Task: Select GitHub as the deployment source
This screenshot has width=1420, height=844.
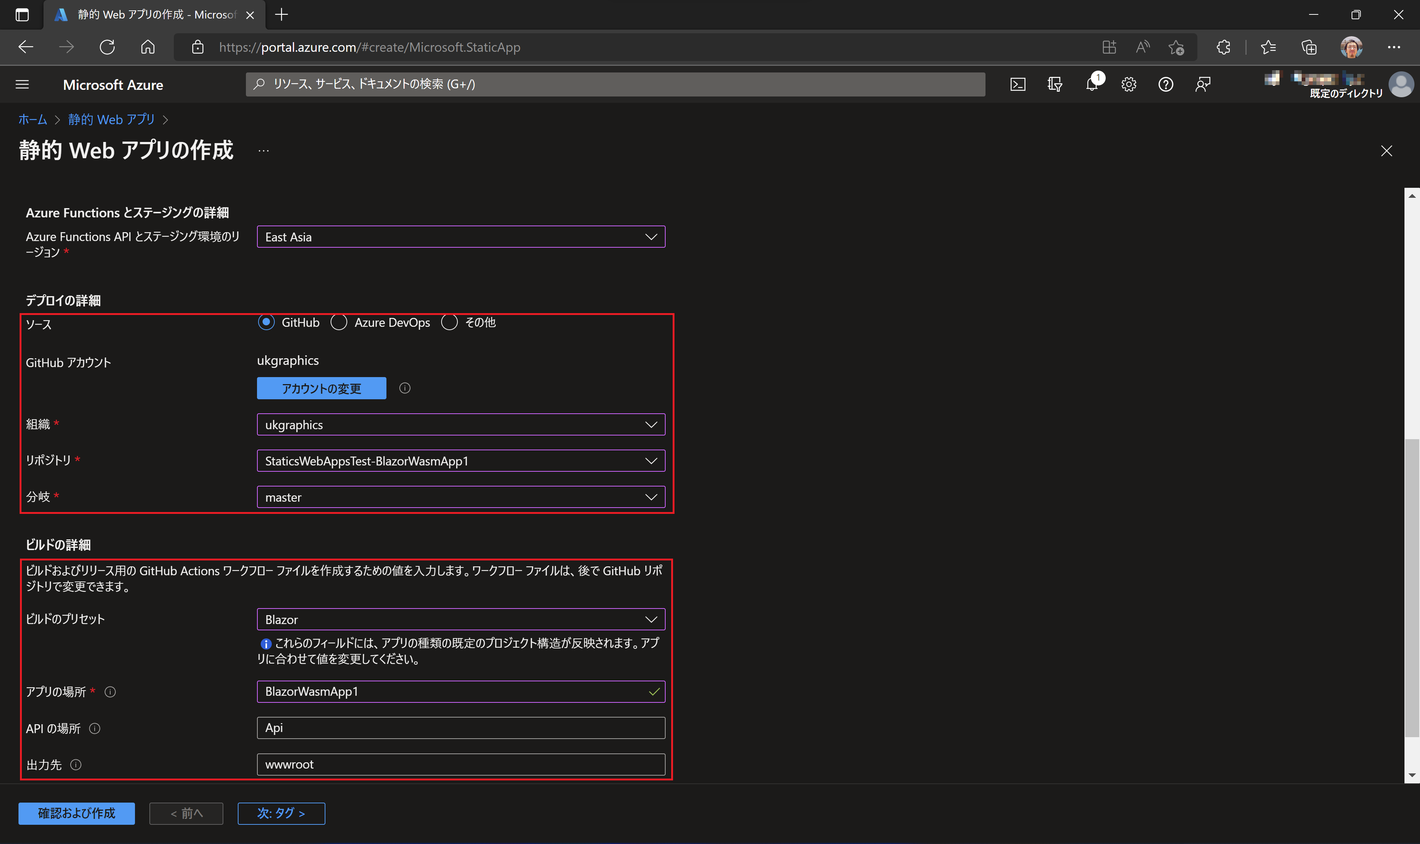Action: pos(266,322)
